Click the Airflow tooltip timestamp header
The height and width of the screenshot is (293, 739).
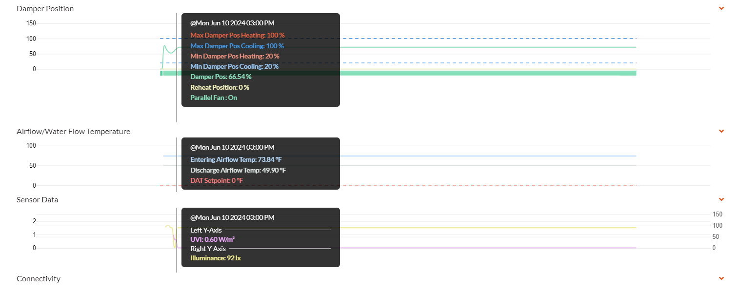tap(232, 147)
